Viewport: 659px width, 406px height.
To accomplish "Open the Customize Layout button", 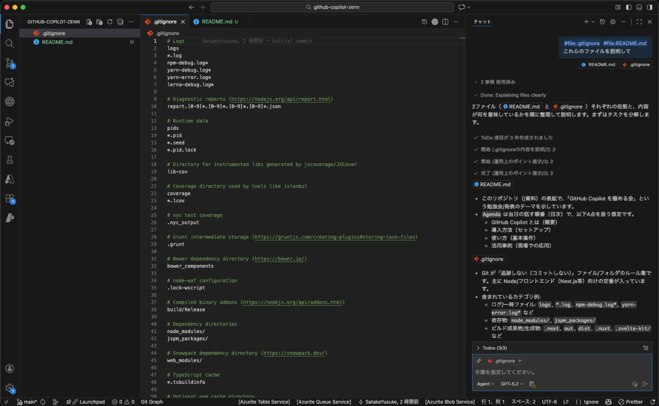I will 618,7.
